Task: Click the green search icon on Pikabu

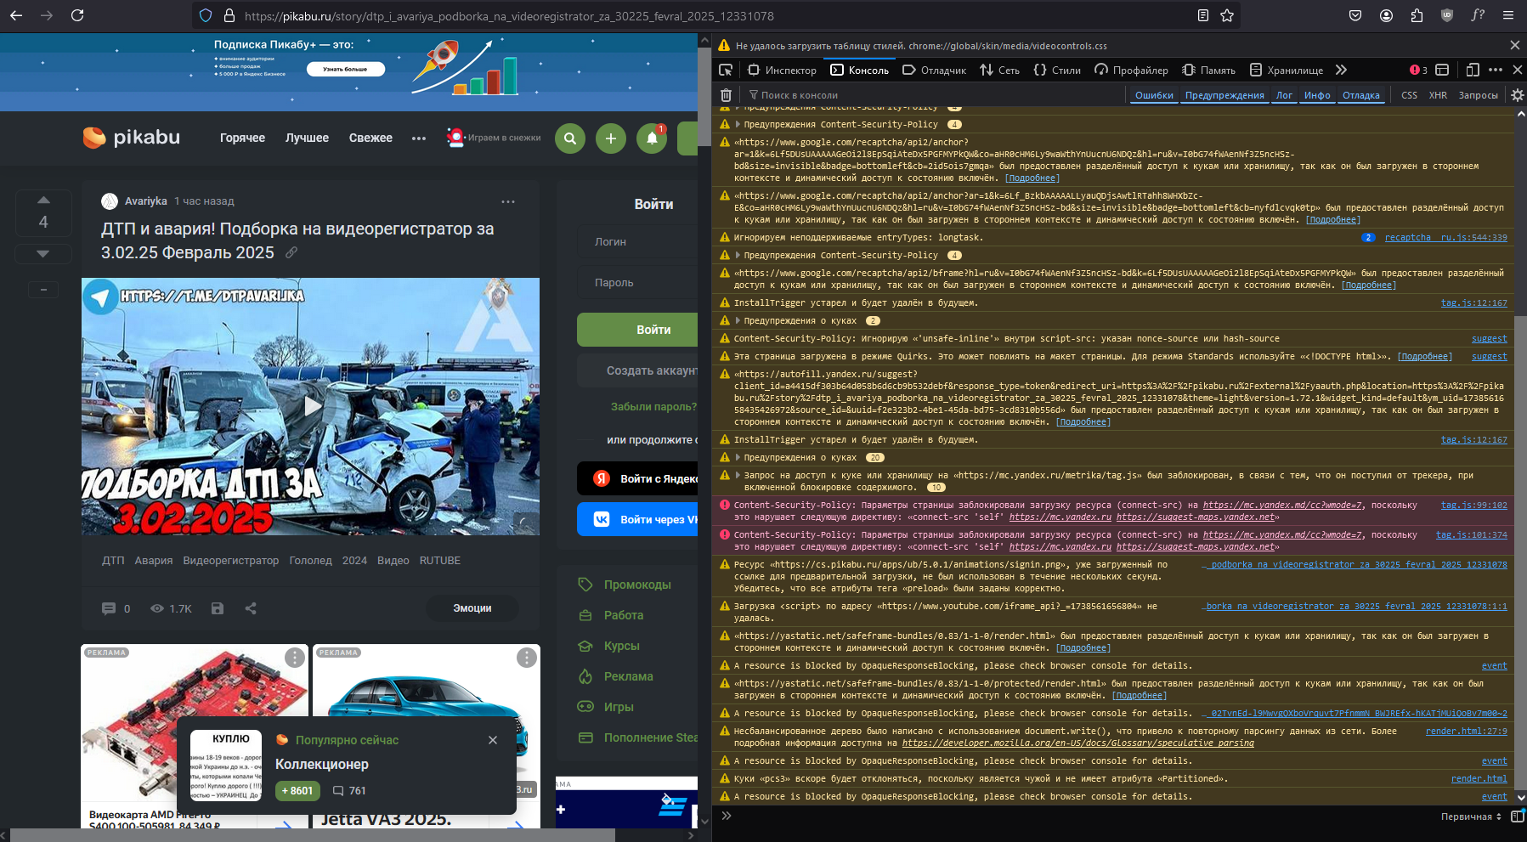Action: coord(570,138)
